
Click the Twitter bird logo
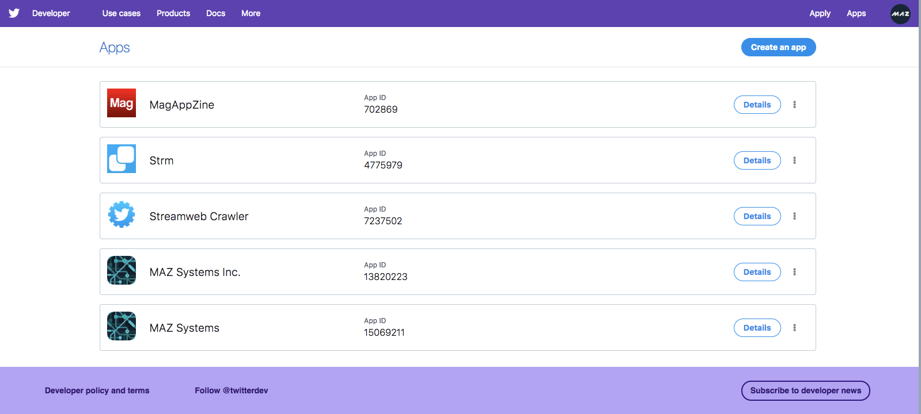click(14, 13)
